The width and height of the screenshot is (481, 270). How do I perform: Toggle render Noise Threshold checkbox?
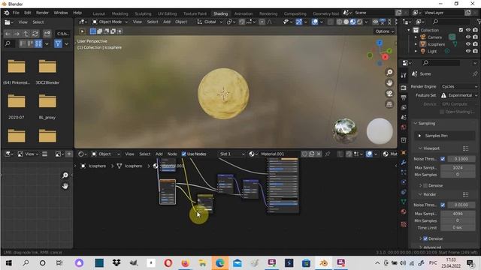(x=443, y=205)
